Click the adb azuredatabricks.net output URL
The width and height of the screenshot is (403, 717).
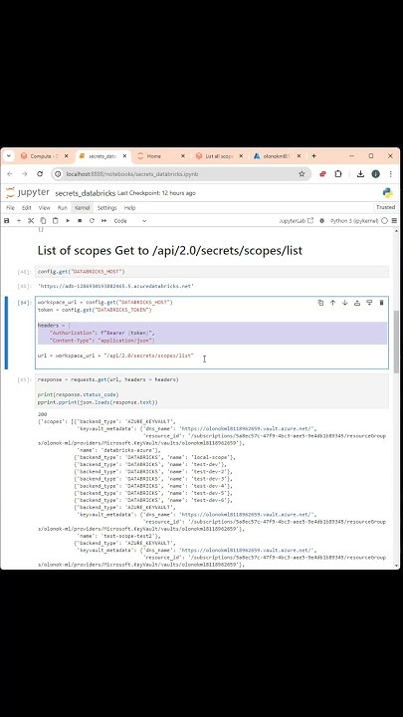[x=115, y=286]
